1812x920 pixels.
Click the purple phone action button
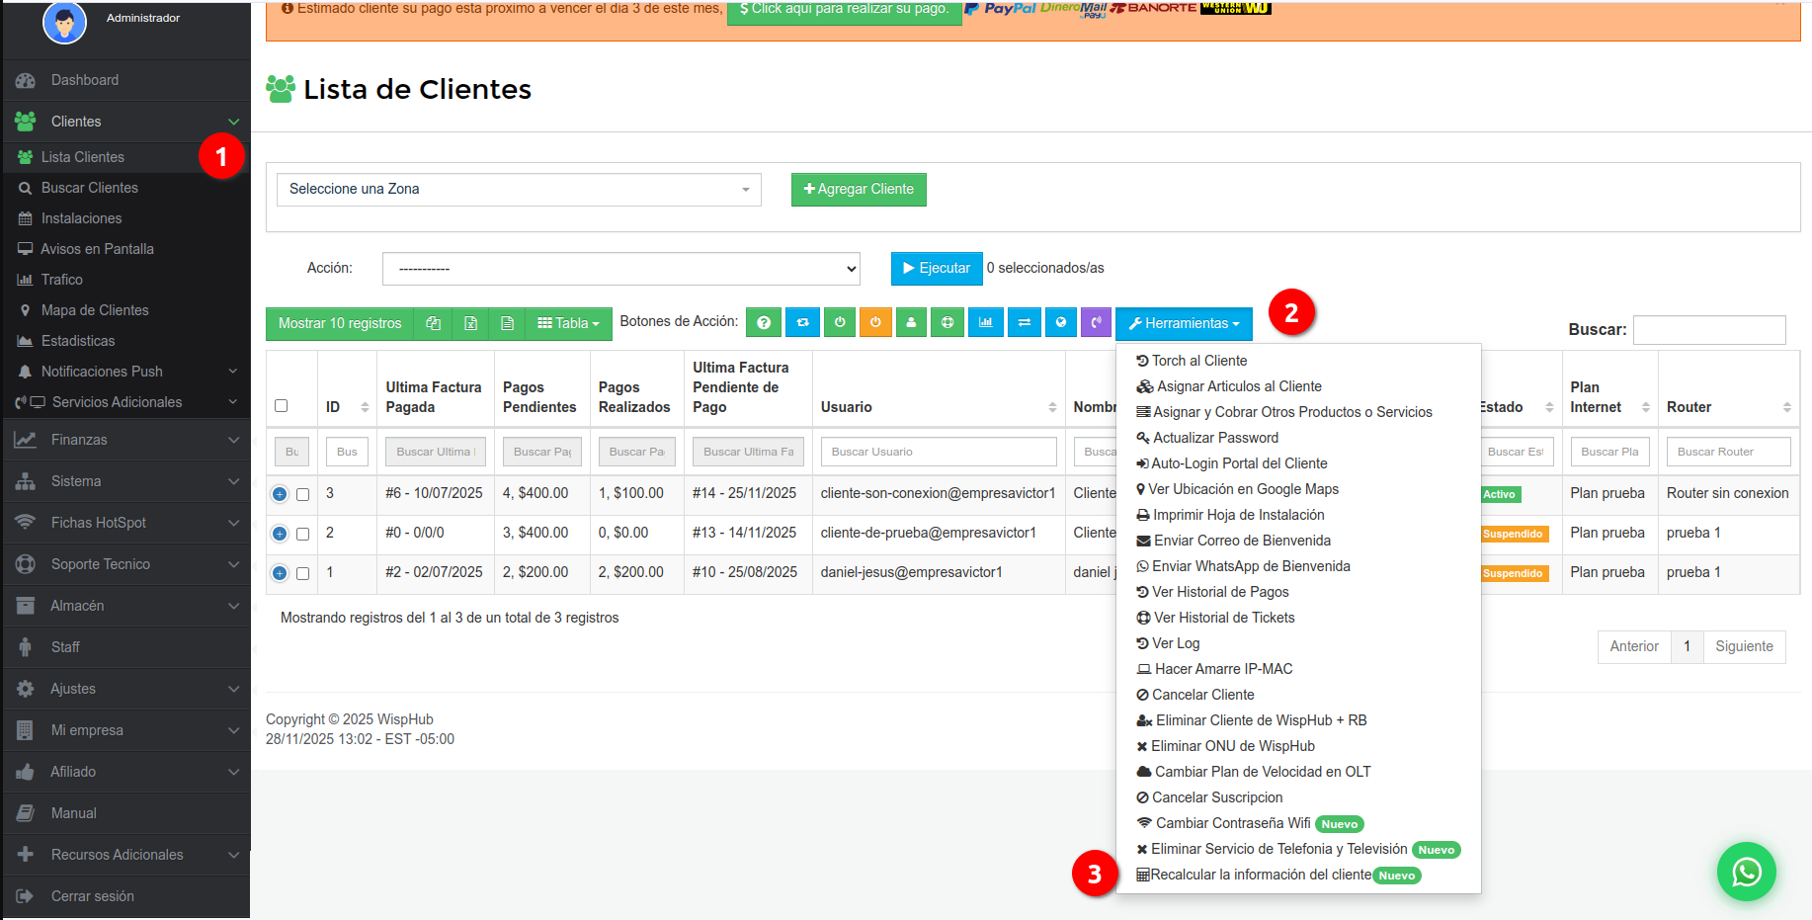1096,322
